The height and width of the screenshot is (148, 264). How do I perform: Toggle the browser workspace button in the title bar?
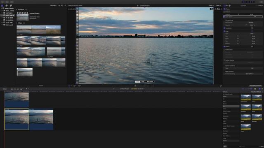(x=243, y=2)
